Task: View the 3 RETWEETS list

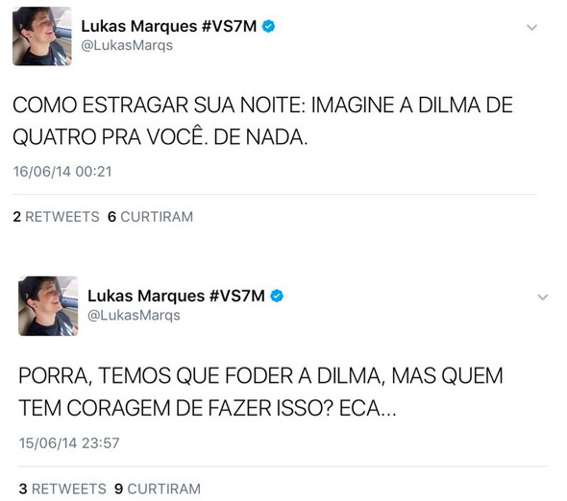Action: [62, 489]
